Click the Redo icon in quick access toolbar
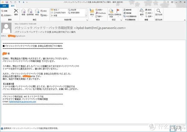This screenshot has width=187, height=132. click(x=15, y=2)
